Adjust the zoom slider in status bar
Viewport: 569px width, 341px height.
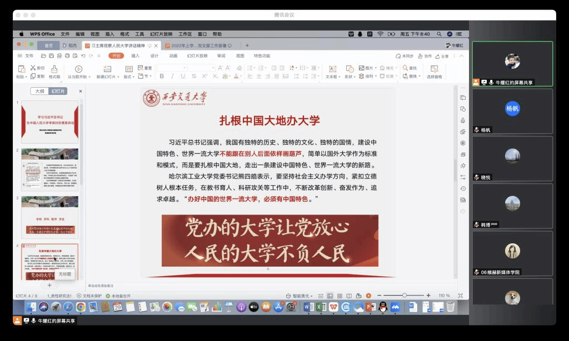click(x=405, y=296)
